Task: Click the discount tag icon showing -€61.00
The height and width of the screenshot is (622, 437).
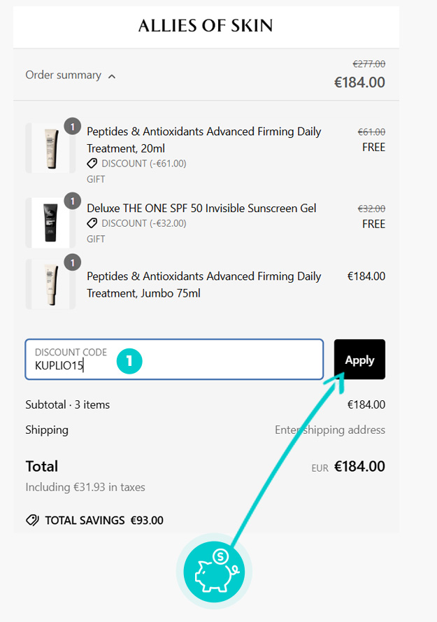Action: pyautogui.click(x=92, y=164)
